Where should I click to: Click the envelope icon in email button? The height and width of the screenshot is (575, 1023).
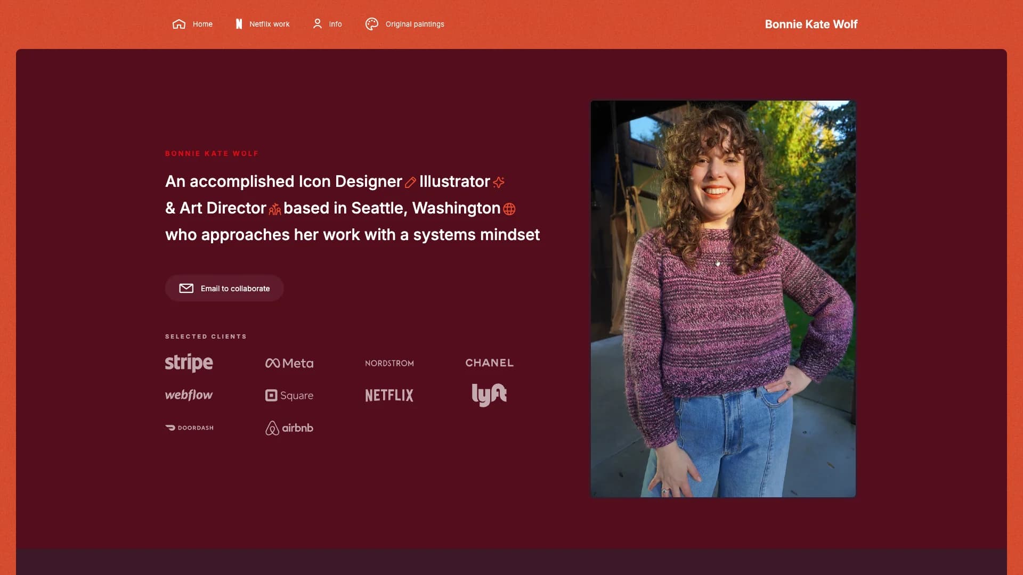click(x=186, y=289)
